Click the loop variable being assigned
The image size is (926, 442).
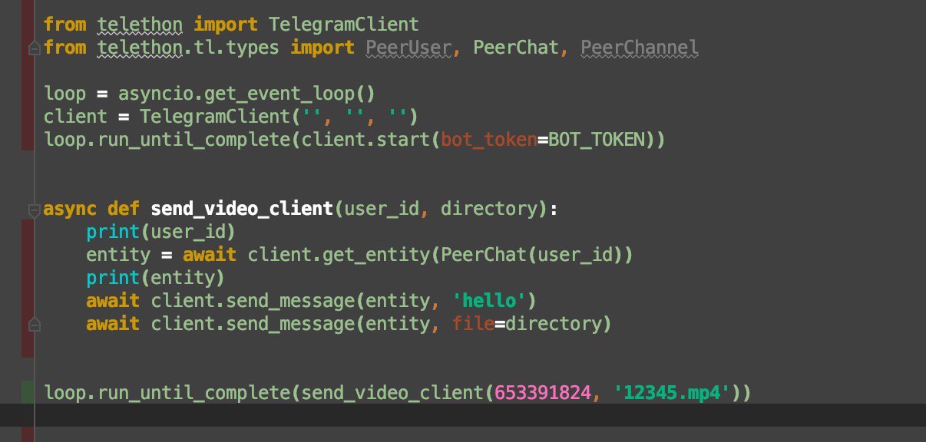65,94
